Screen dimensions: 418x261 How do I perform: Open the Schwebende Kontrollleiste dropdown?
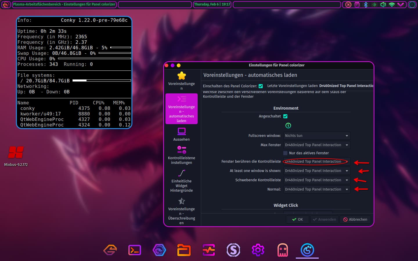coord(317,180)
